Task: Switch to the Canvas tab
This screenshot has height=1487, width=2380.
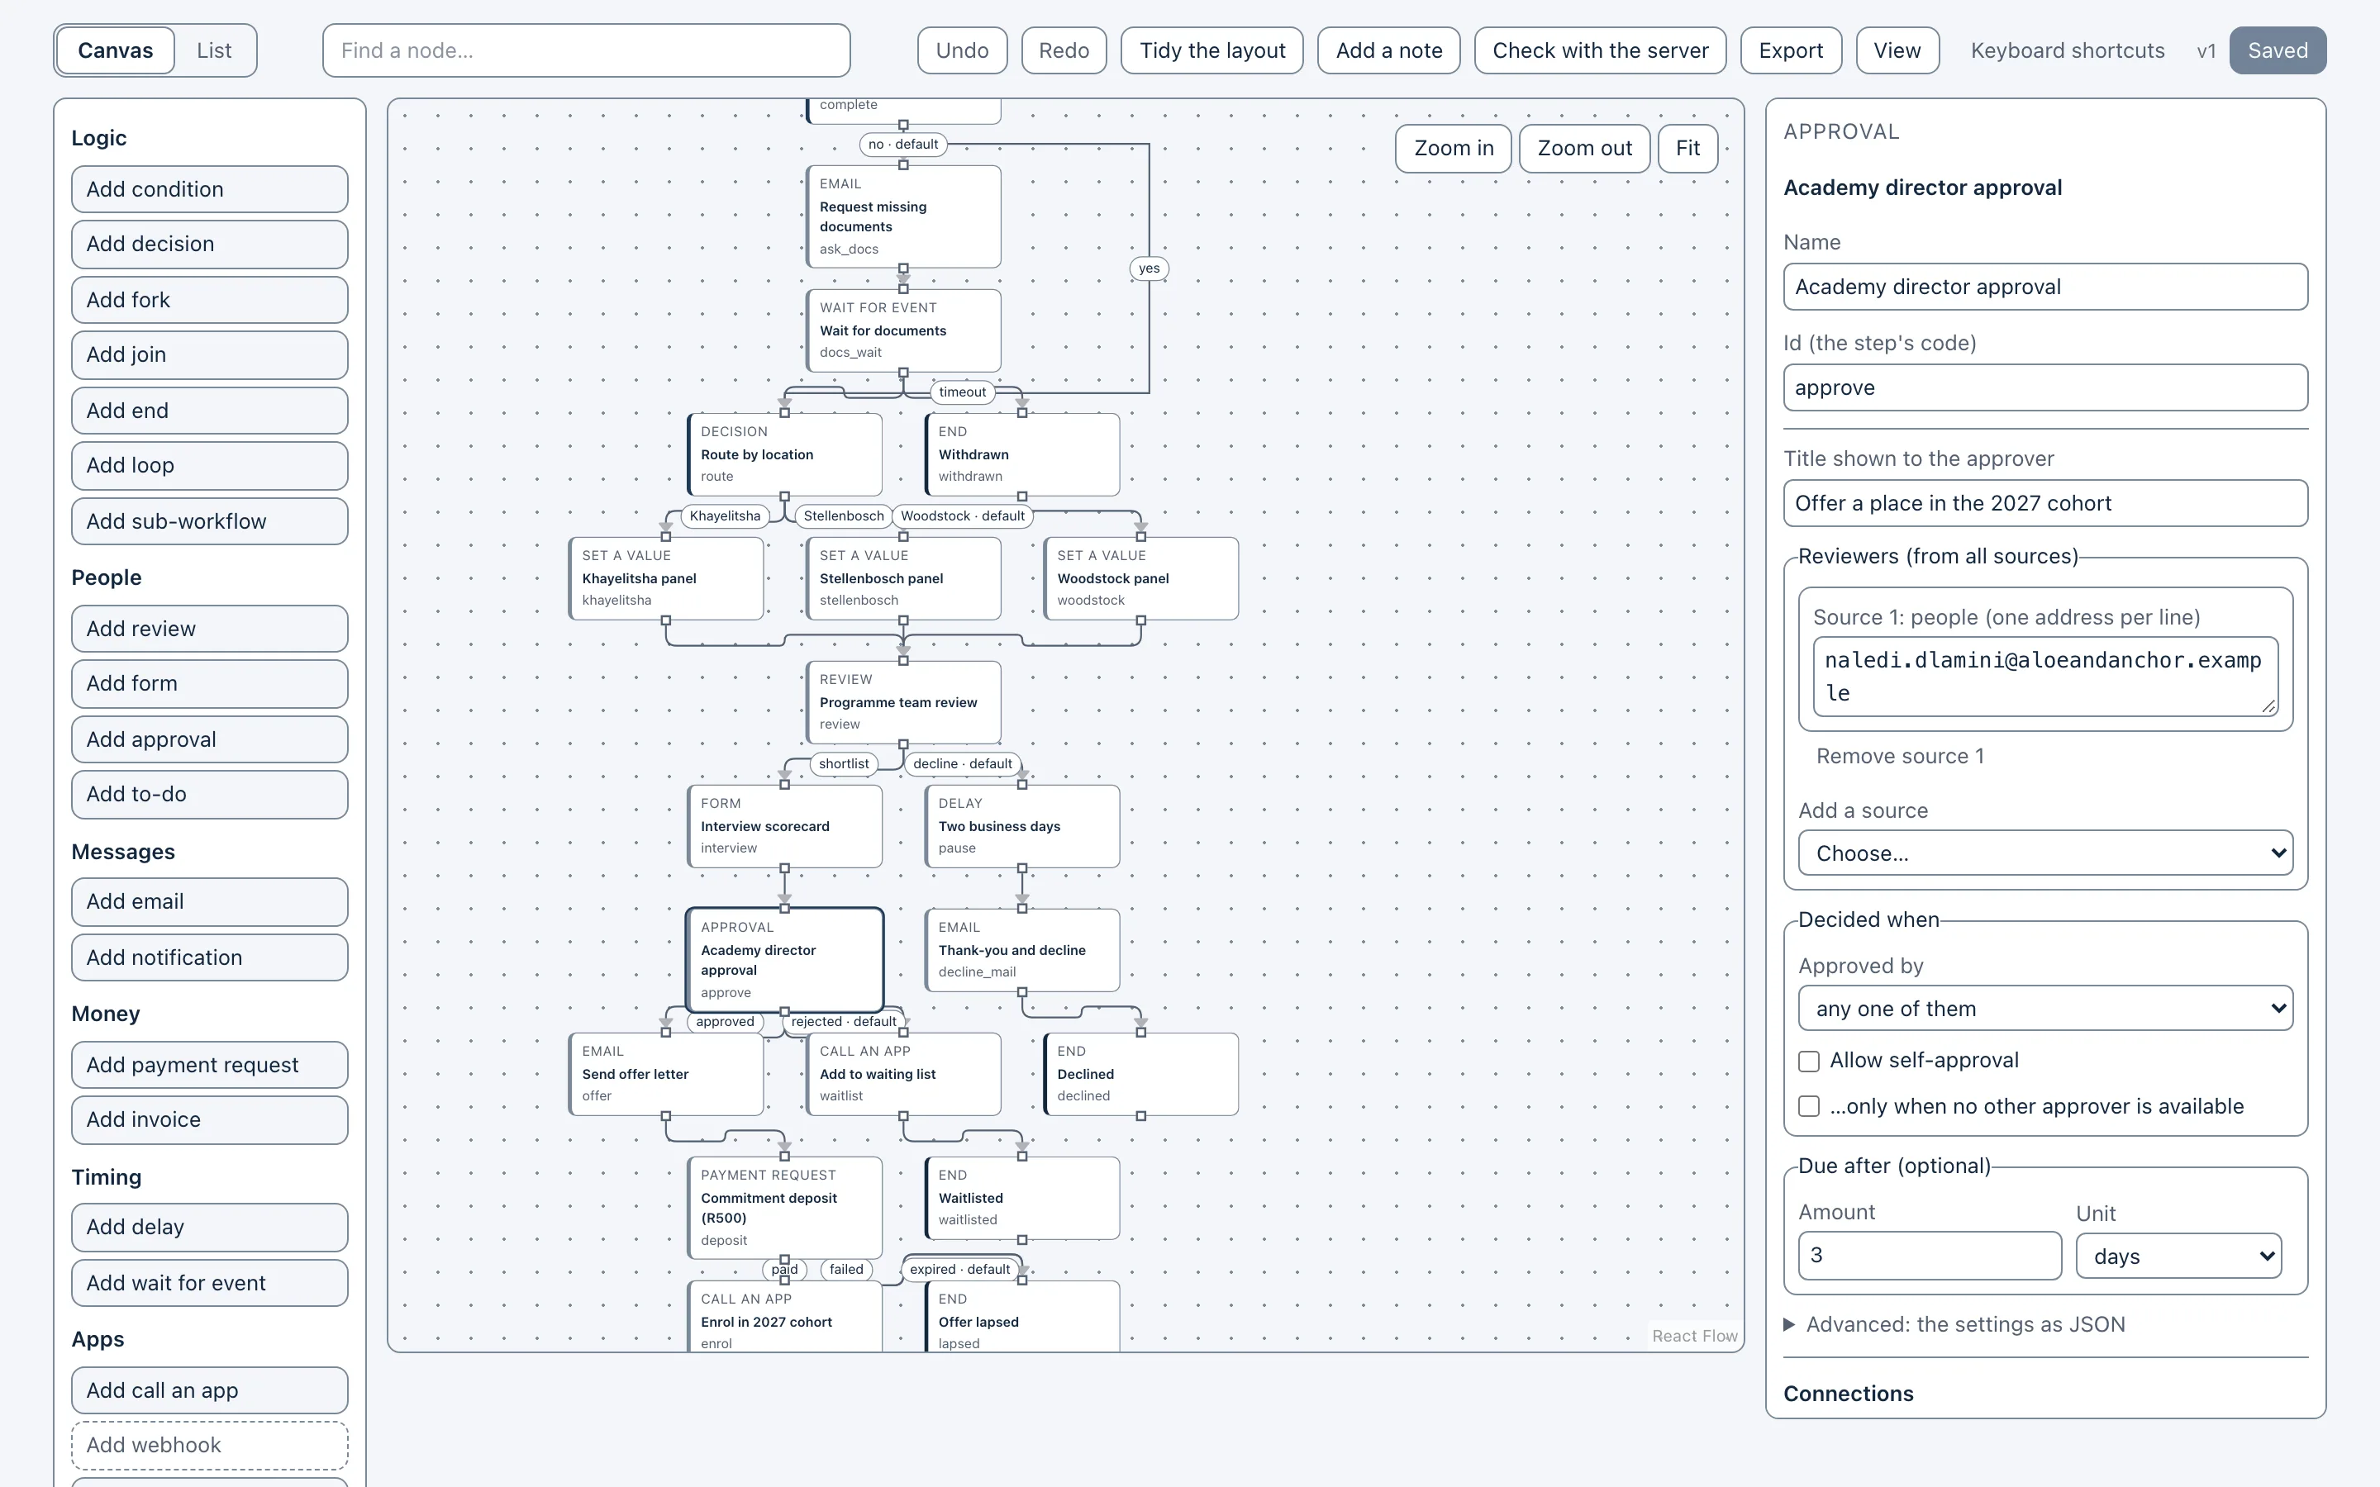Action: coord(115,50)
